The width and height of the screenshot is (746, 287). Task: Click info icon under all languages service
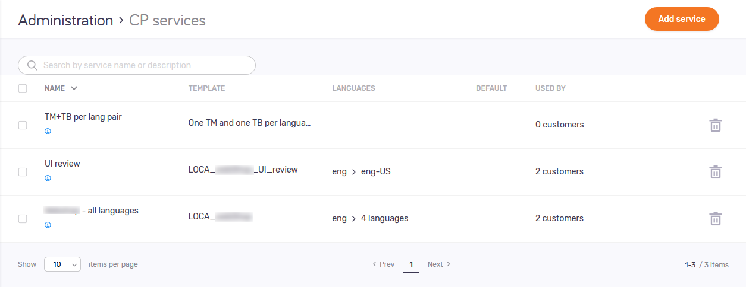[48, 225]
